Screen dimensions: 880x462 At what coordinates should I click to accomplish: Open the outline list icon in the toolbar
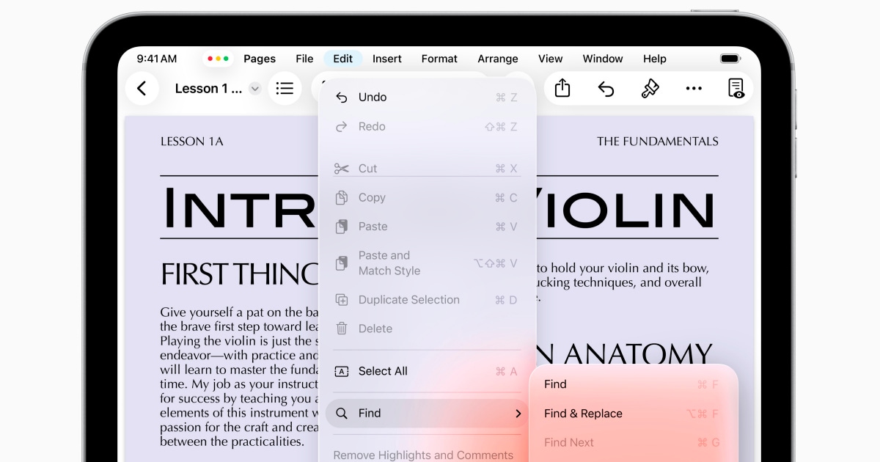[x=285, y=89]
